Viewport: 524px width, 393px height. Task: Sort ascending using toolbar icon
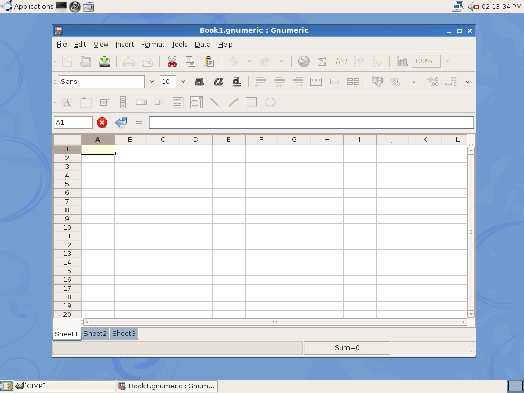[359, 61]
